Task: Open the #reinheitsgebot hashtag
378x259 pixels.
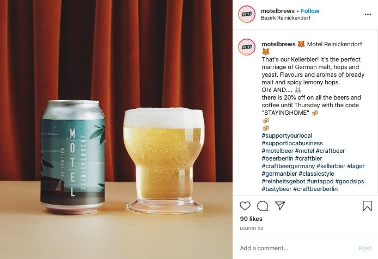Action: (283, 181)
